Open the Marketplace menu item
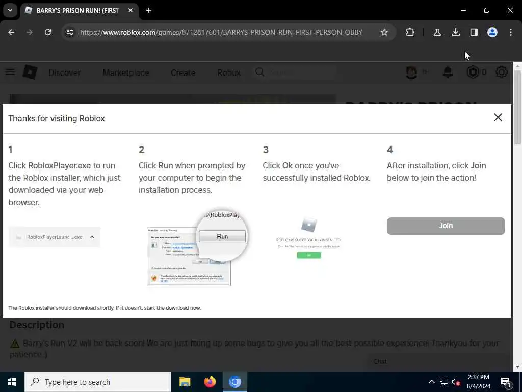 (126, 72)
